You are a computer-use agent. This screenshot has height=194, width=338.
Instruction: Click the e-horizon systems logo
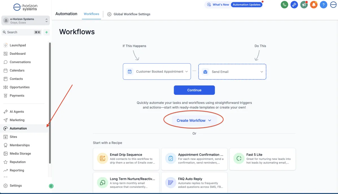pos(25,7)
